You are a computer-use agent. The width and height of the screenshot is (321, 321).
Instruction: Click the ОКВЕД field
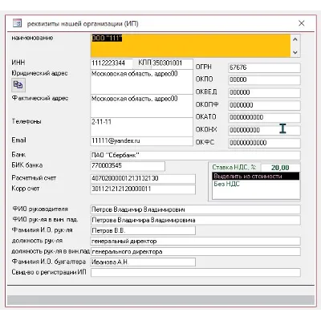[x=264, y=92]
